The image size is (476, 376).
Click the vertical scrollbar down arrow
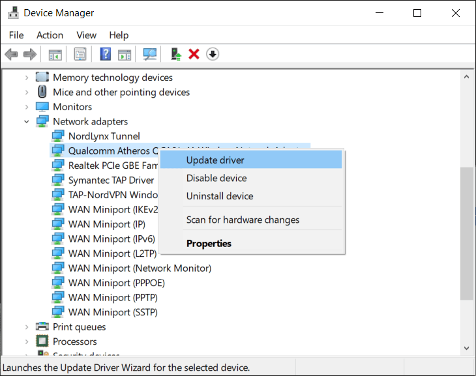tap(466, 349)
